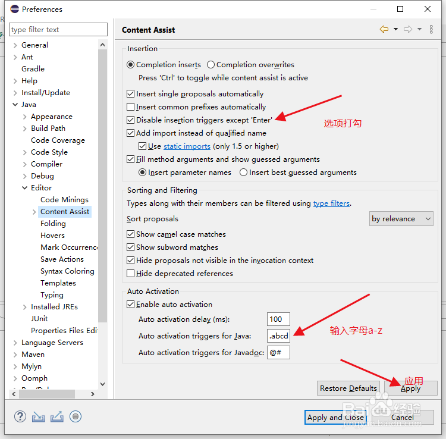Collapse the Editor tree node
This screenshot has width=446, height=439.
pyautogui.click(x=25, y=188)
